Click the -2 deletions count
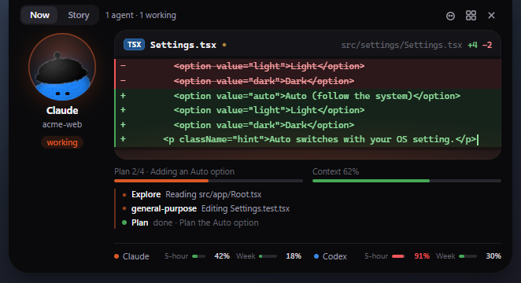 487,45
